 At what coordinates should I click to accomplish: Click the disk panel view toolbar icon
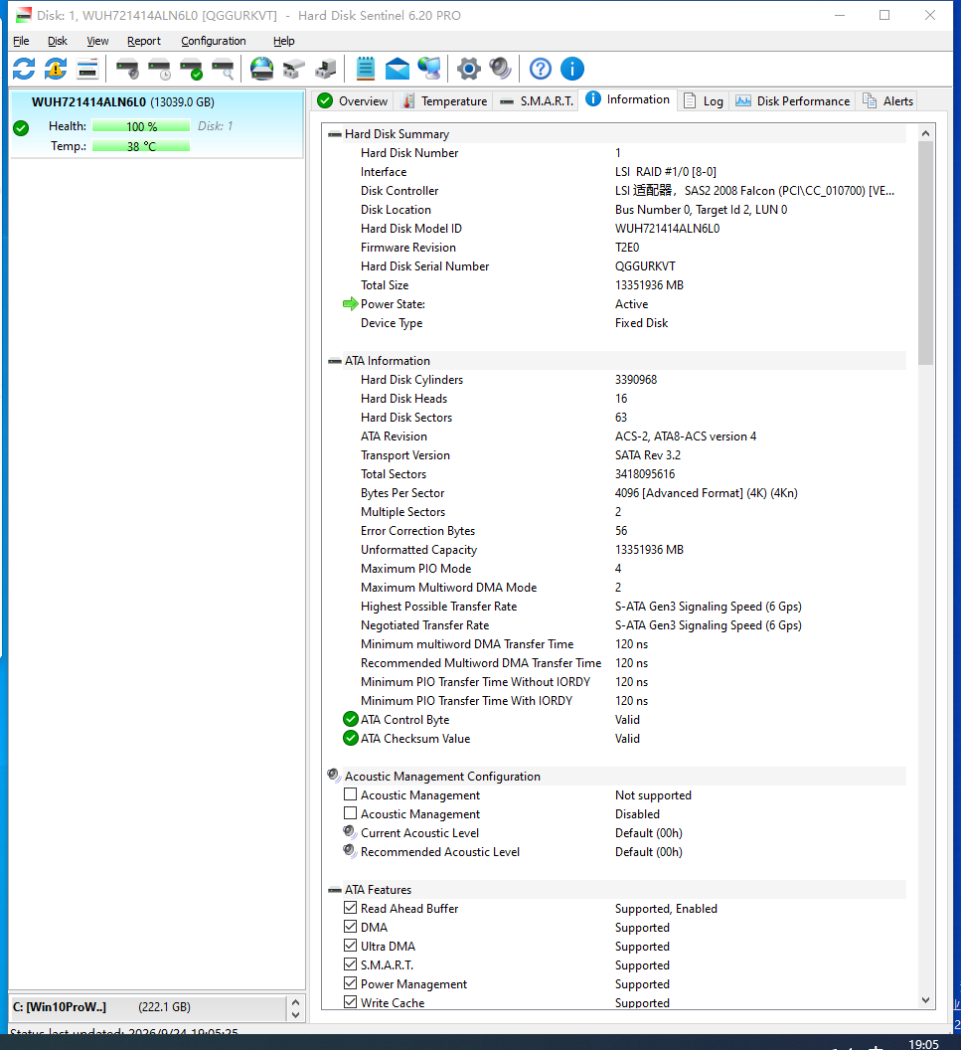[87, 69]
